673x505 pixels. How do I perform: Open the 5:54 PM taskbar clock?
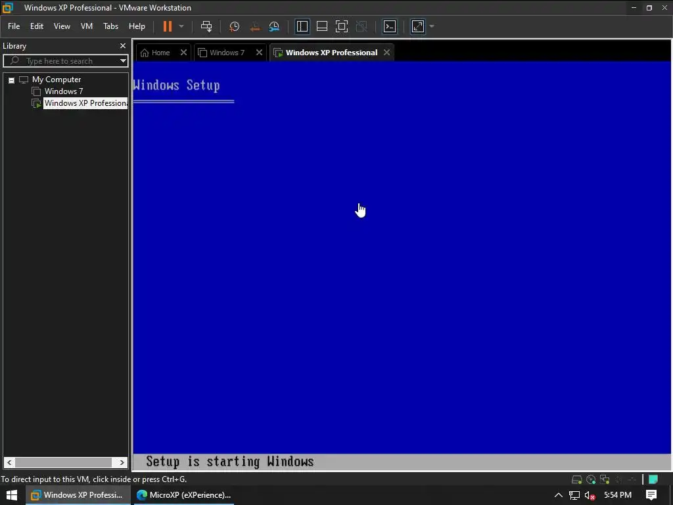click(618, 495)
